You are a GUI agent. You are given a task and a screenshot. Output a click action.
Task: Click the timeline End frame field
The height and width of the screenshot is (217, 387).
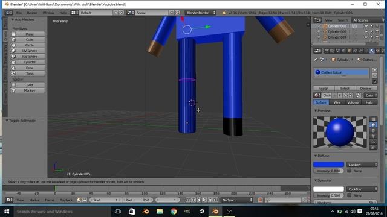(137, 200)
